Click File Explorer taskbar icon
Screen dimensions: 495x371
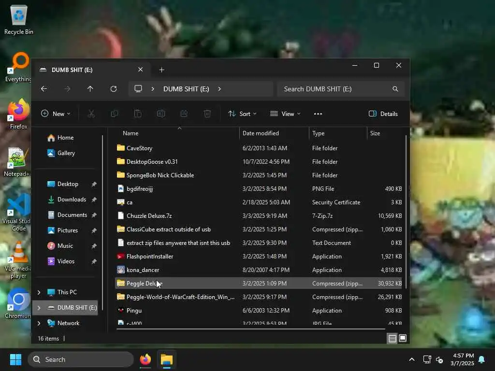(x=167, y=359)
